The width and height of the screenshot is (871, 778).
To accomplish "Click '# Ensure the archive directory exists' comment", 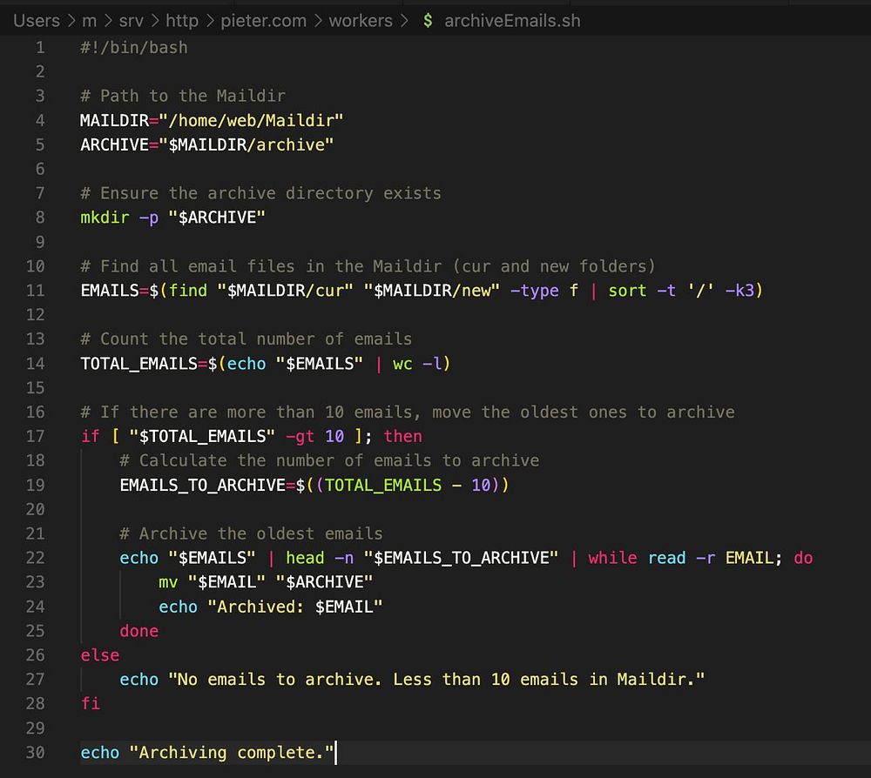I will pos(261,194).
